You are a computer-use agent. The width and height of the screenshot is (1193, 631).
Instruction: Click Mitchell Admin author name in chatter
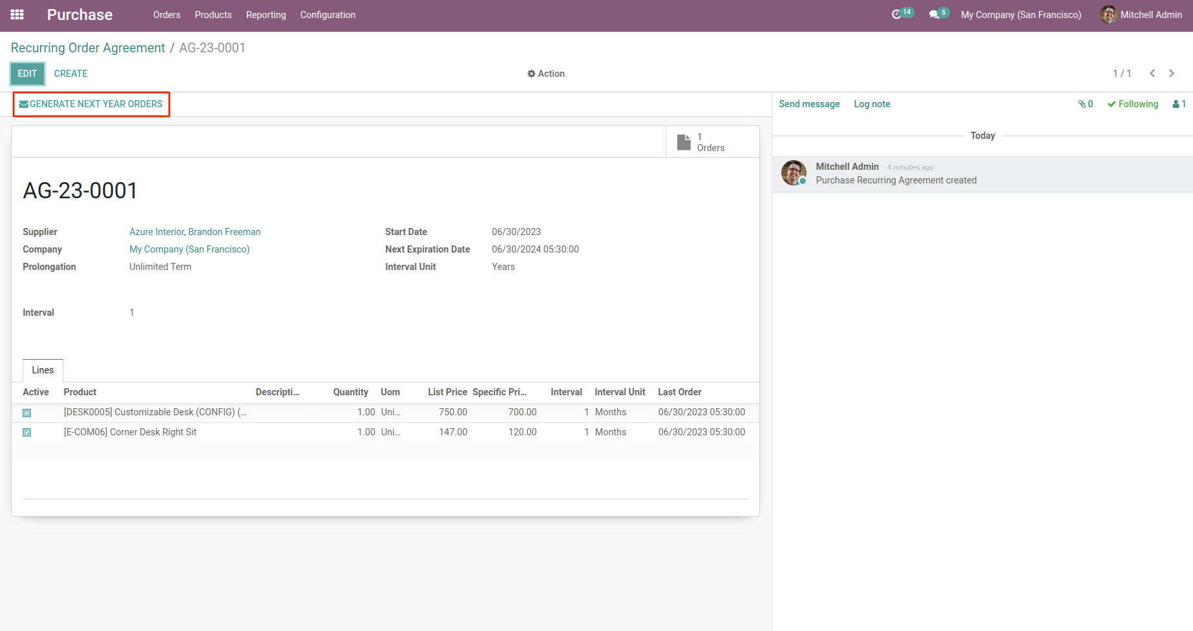(847, 167)
